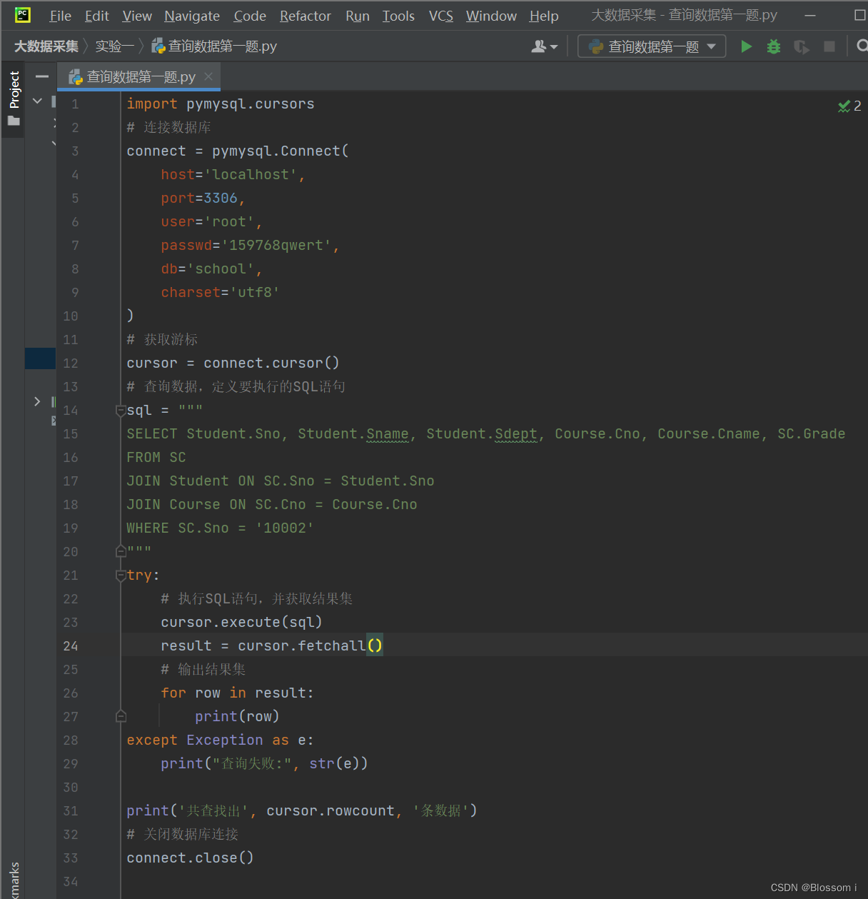
Task: Click the 'FROM SC' SQL line
Action: [x=156, y=457]
